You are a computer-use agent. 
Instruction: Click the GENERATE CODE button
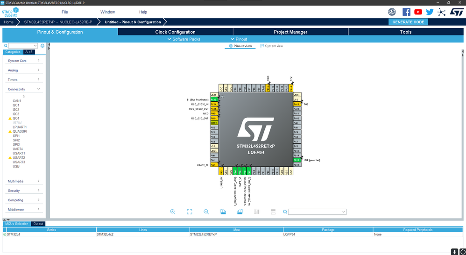click(409, 22)
